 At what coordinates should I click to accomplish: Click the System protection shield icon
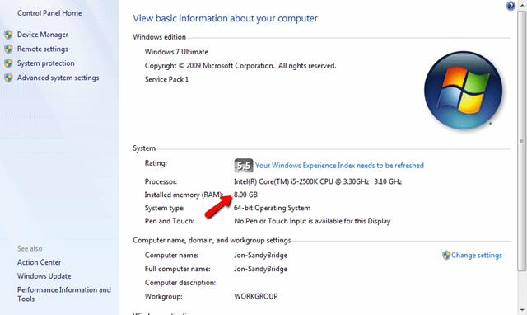point(8,63)
